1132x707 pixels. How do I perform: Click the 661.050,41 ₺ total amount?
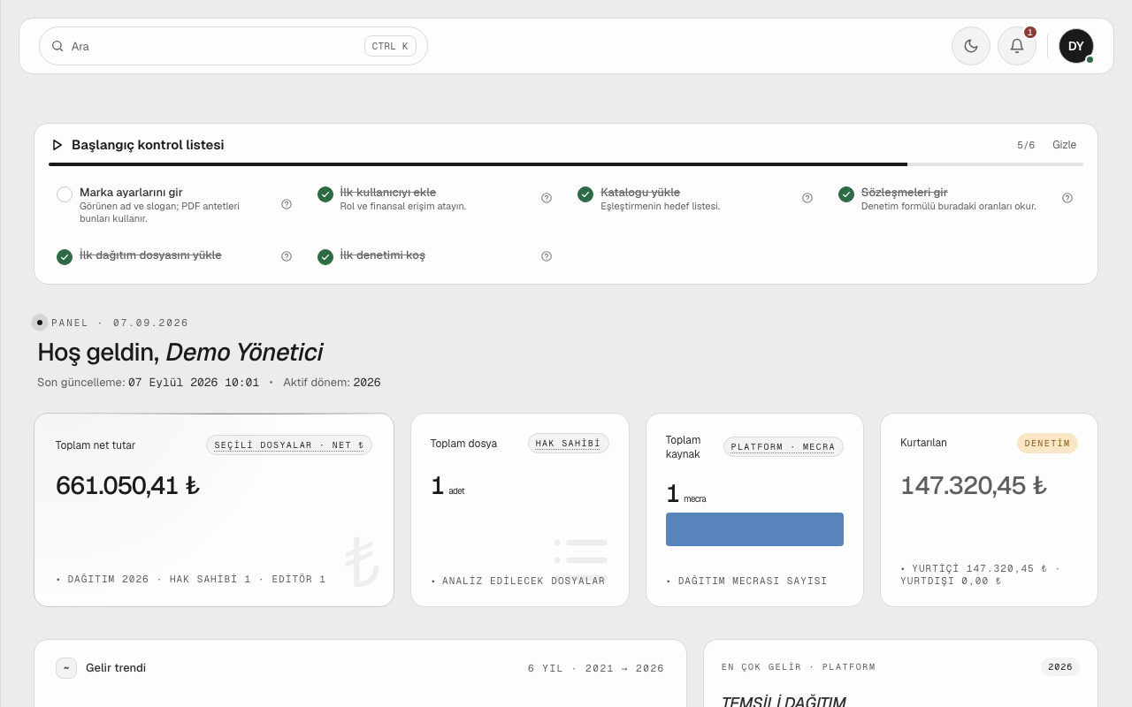tap(127, 485)
